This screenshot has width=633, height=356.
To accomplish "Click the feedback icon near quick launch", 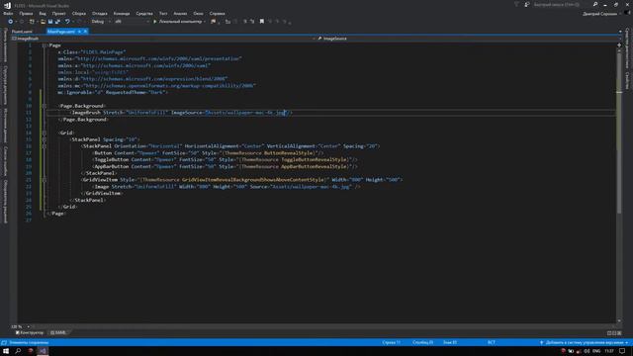I will 527,4.
